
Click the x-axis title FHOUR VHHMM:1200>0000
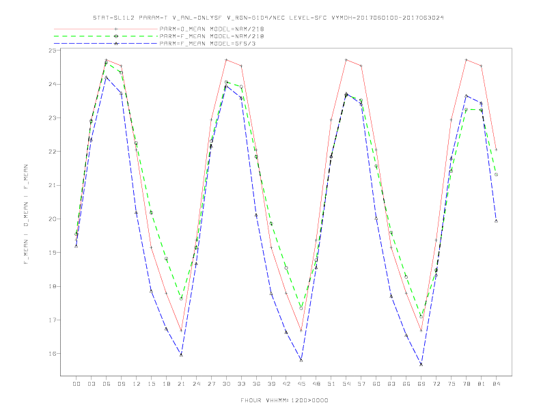coord(284,400)
